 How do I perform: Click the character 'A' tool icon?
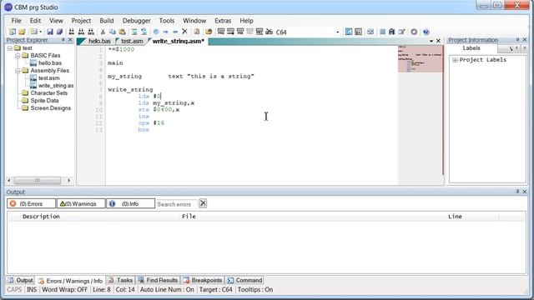(x=391, y=32)
